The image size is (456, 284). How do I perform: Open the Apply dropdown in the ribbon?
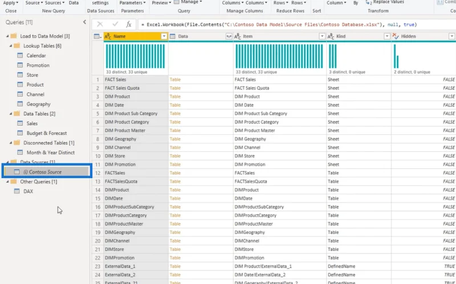tap(11, 3)
